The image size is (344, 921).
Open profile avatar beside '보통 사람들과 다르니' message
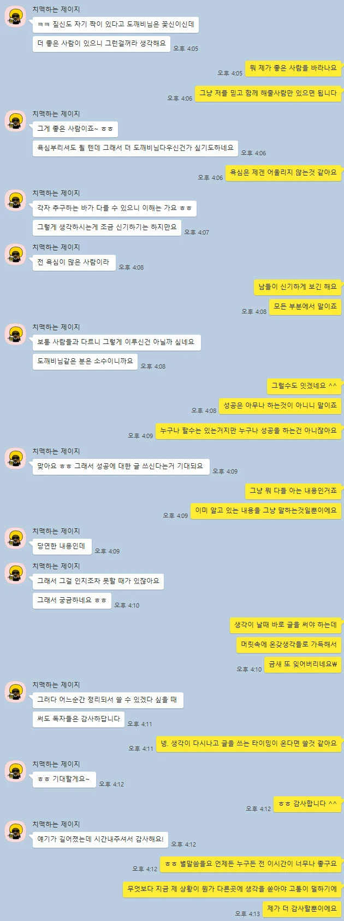pyautogui.click(x=15, y=334)
